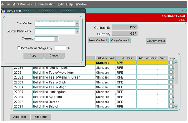The width and height of the screenshot is (188, 123).
Task: Click Standard delivery type for tariff 22083
Action: tap(106, 82)
